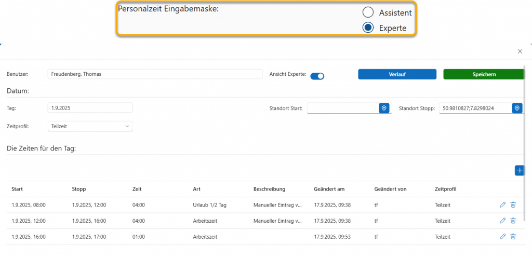Delete the Urlaub 1/2 Tag entry
Image resolution: width=532 pixels, height=258 pixels.
513,205
